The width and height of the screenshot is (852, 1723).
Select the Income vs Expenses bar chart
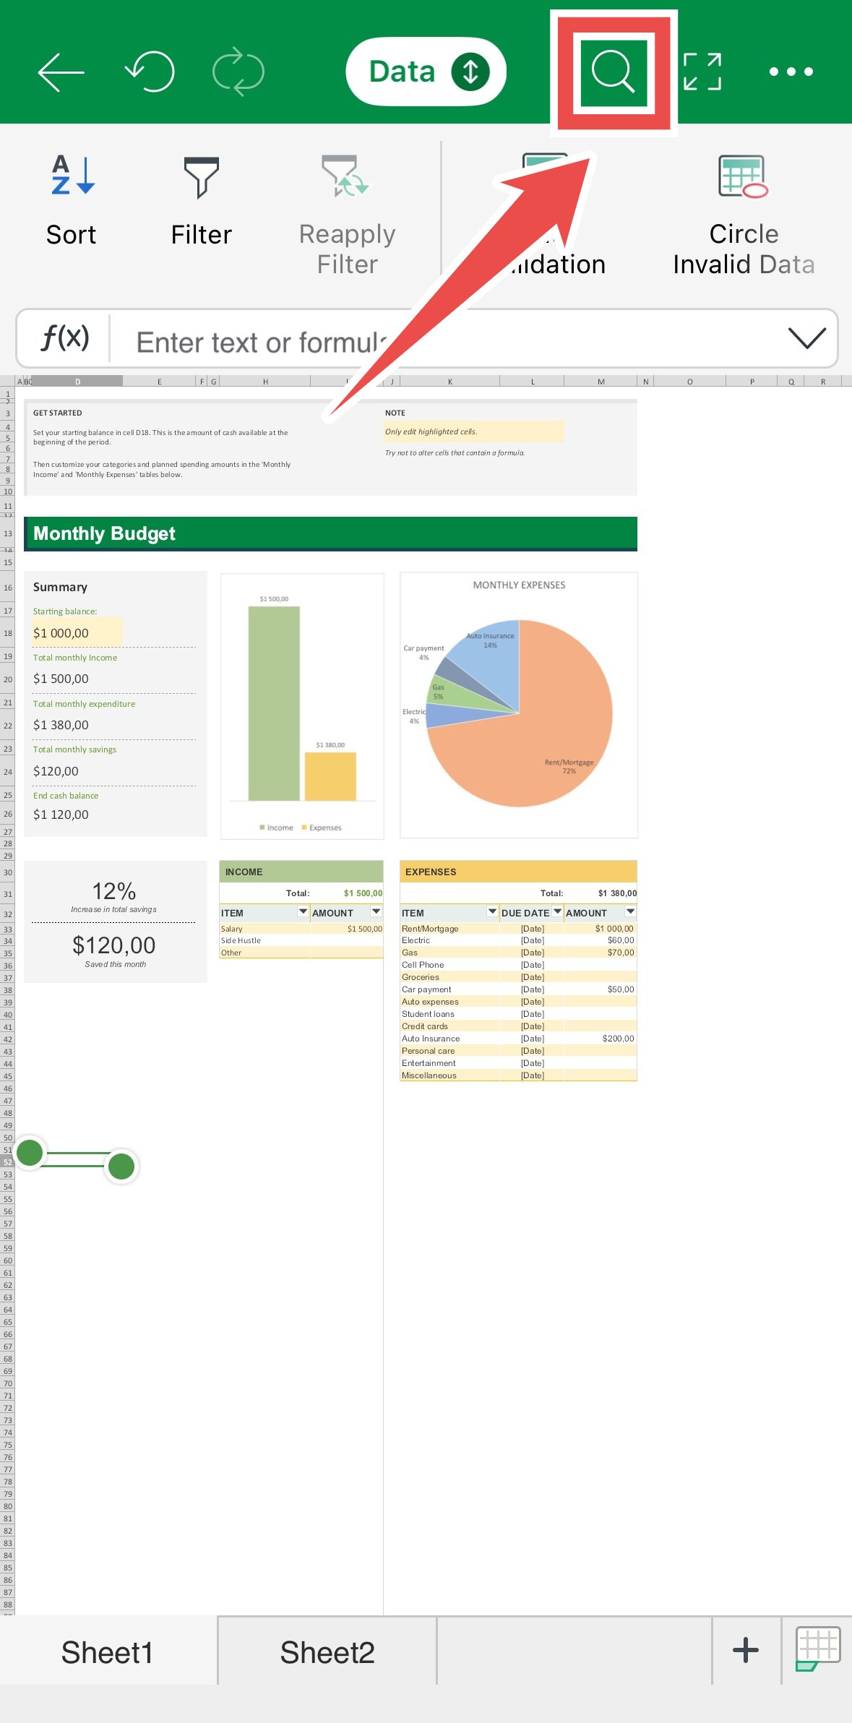tap(302, 706)
